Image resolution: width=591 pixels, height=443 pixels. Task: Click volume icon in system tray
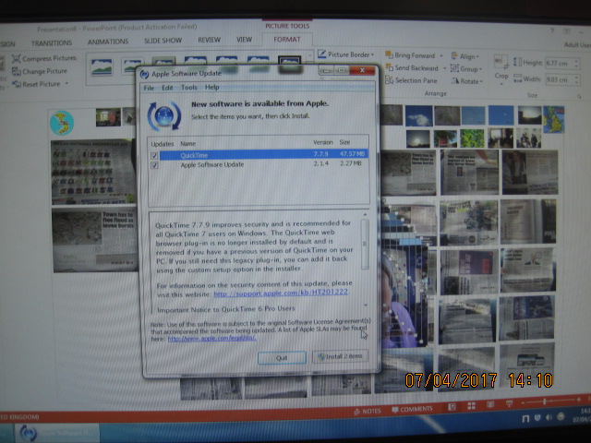[x=549, y=417]
